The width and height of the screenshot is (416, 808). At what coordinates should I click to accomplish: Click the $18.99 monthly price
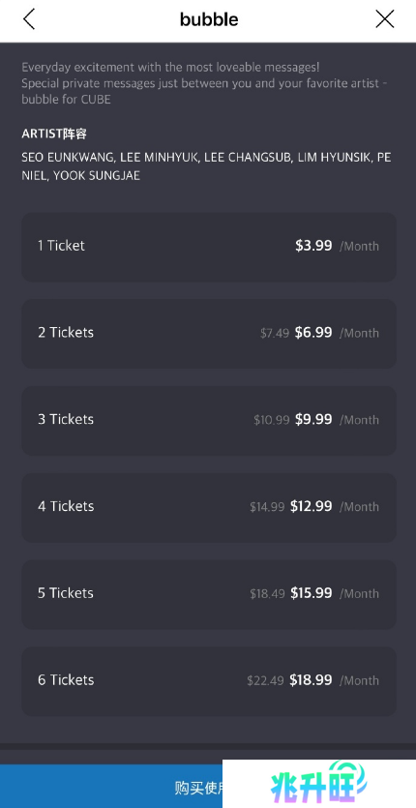click(x=311, y=679)
